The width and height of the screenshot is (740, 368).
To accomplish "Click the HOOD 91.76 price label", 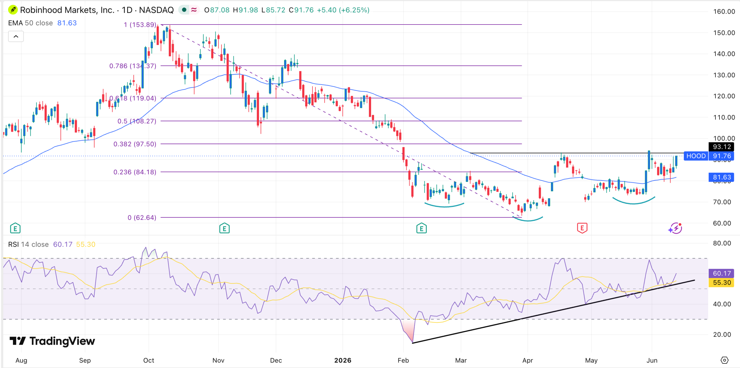I will tap(708, 156).
